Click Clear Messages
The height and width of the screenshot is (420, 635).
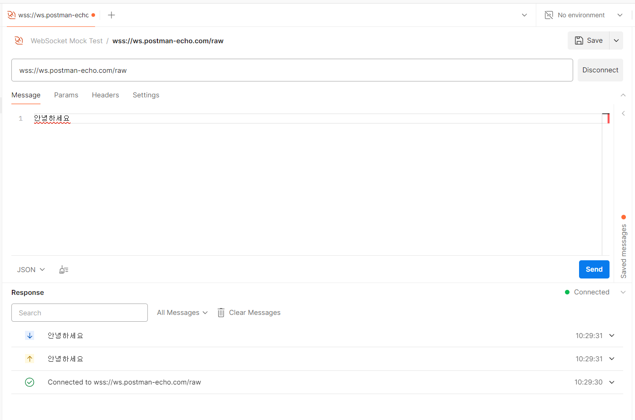coord(249,313)
